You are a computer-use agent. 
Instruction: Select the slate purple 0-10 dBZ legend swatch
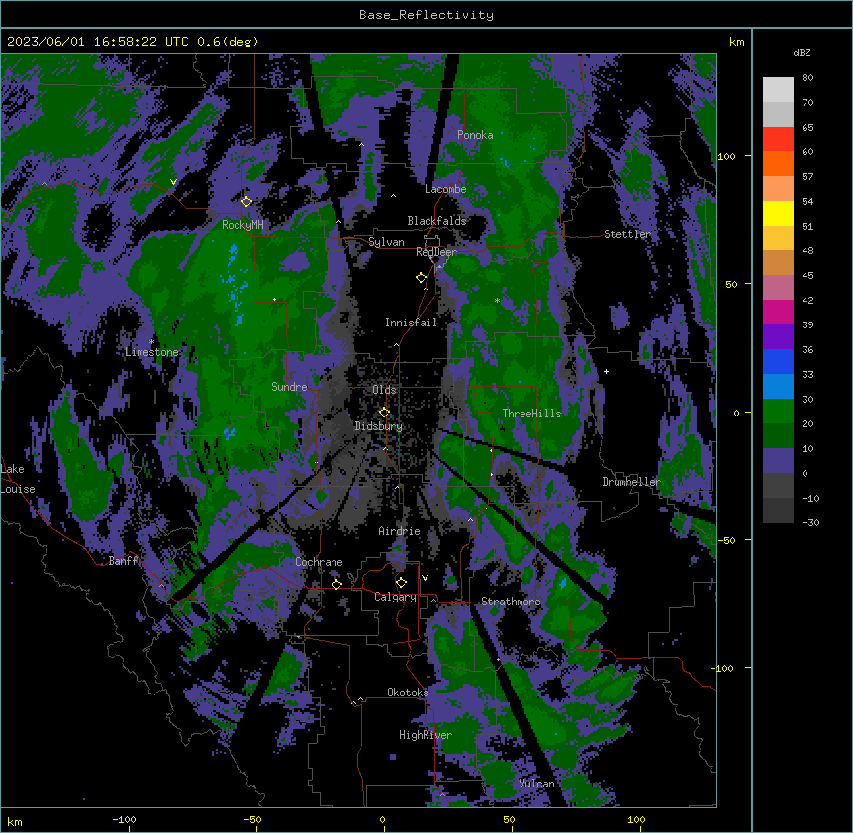(778, 461)
